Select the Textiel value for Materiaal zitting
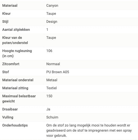 tap(51, 88)
